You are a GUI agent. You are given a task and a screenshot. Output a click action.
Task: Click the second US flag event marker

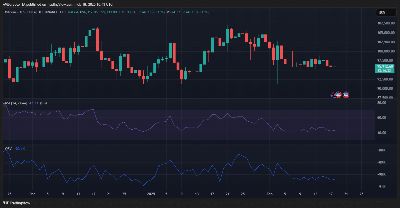tap(346, 95)
